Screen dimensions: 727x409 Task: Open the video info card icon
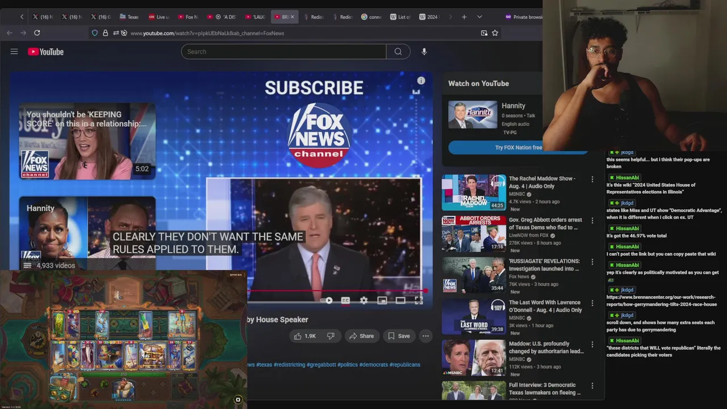[421, 81]
